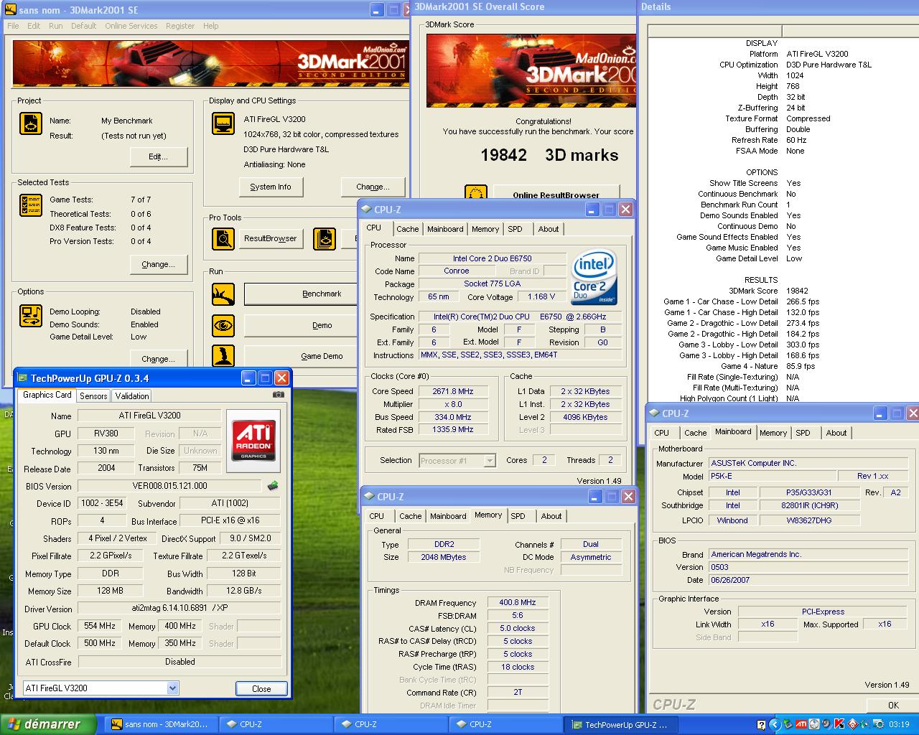This screenshot has height=735, width=919.
Task: Switch to the Validation tab in GPU-Z
Action: click(132, 395)
